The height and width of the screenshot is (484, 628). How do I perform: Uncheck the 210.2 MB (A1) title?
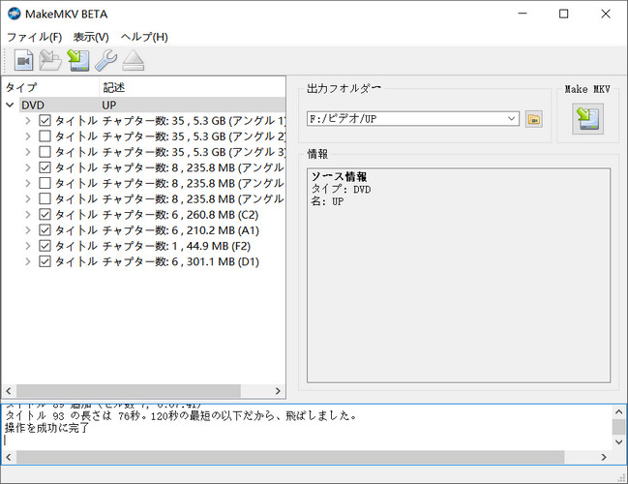click(x=45, y=230)
